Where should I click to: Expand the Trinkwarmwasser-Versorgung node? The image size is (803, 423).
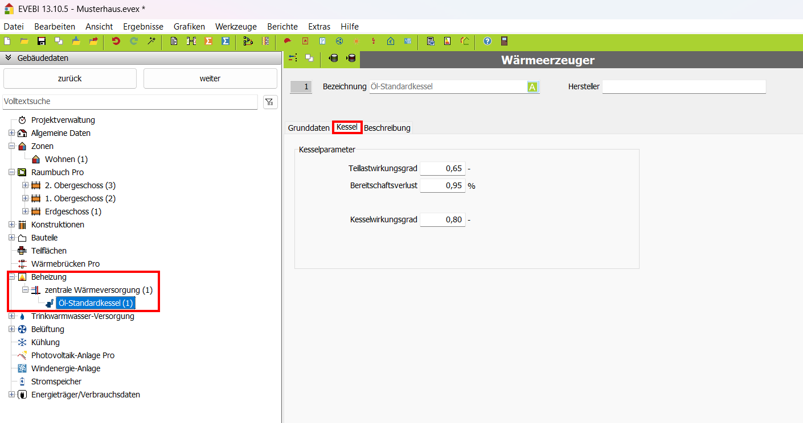(11, 316)
